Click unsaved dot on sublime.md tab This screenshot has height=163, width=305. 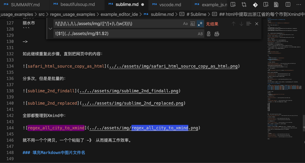143,5
